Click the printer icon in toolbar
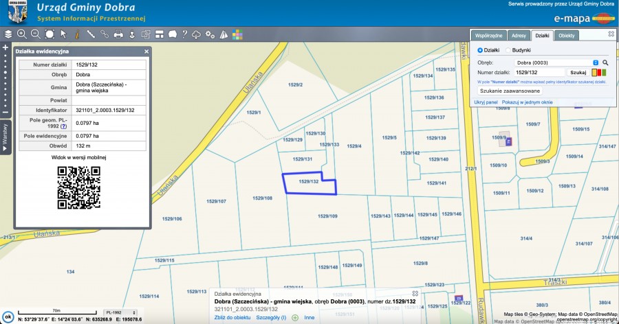The height and width of the screenshot is (324, 619). click(x=118, y=34)
